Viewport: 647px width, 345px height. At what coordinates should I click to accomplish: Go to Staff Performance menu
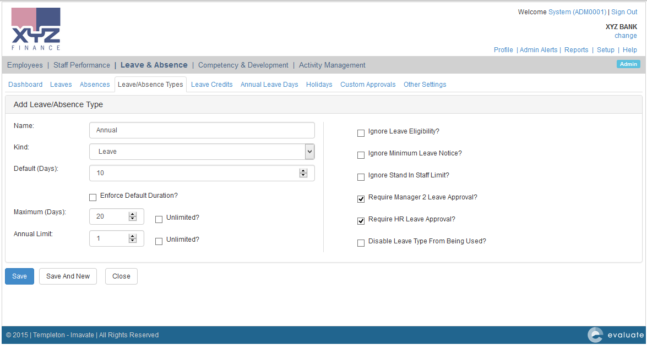81,65
